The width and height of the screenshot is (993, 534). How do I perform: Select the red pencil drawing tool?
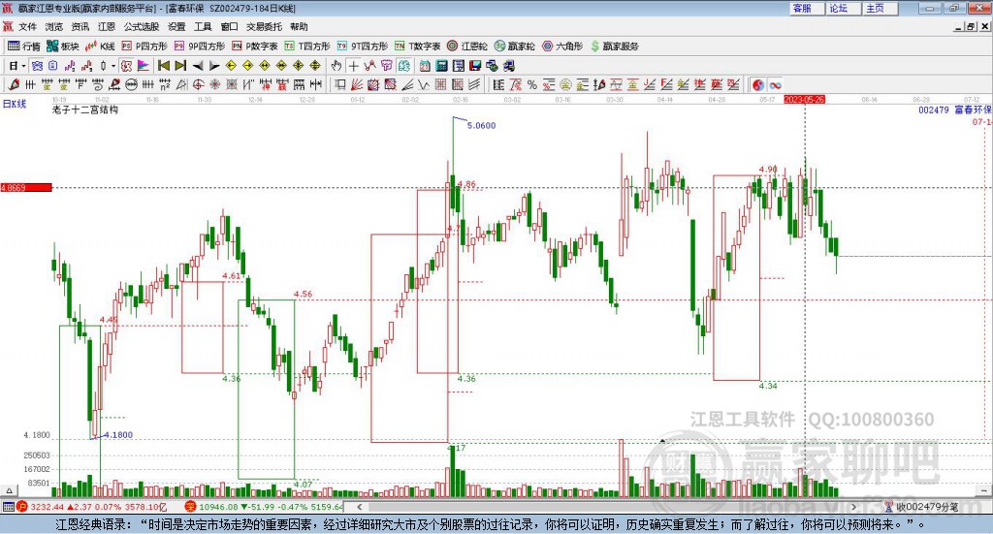click(14, 84)
